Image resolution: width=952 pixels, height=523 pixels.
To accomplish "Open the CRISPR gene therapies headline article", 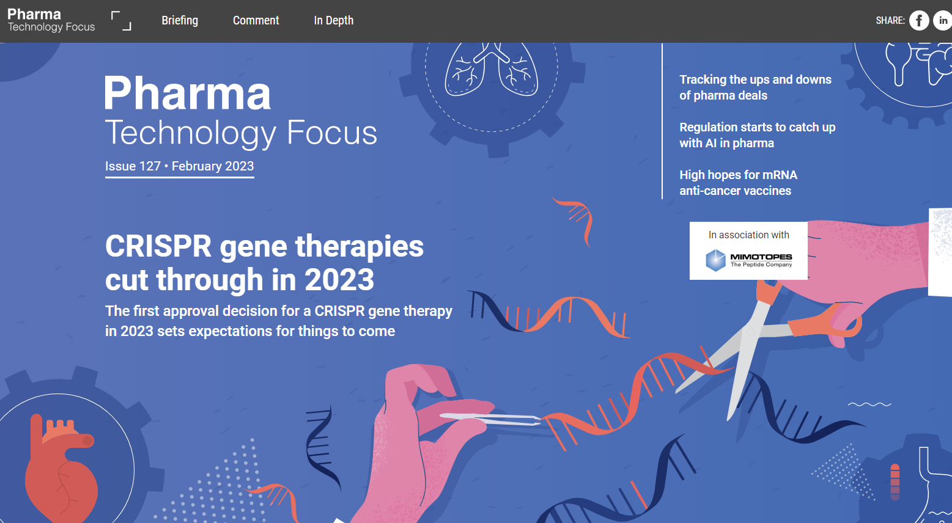I will coord(264,263).
